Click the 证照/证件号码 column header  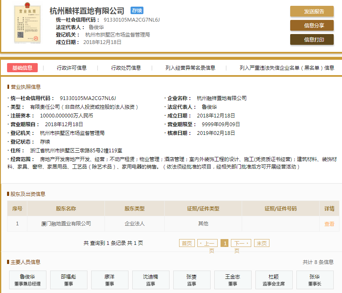pyautogui.click(x=281, y=208)
